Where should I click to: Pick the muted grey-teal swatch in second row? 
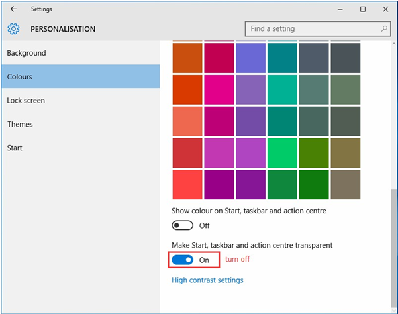pyautogui.click(x=314, y=89)
